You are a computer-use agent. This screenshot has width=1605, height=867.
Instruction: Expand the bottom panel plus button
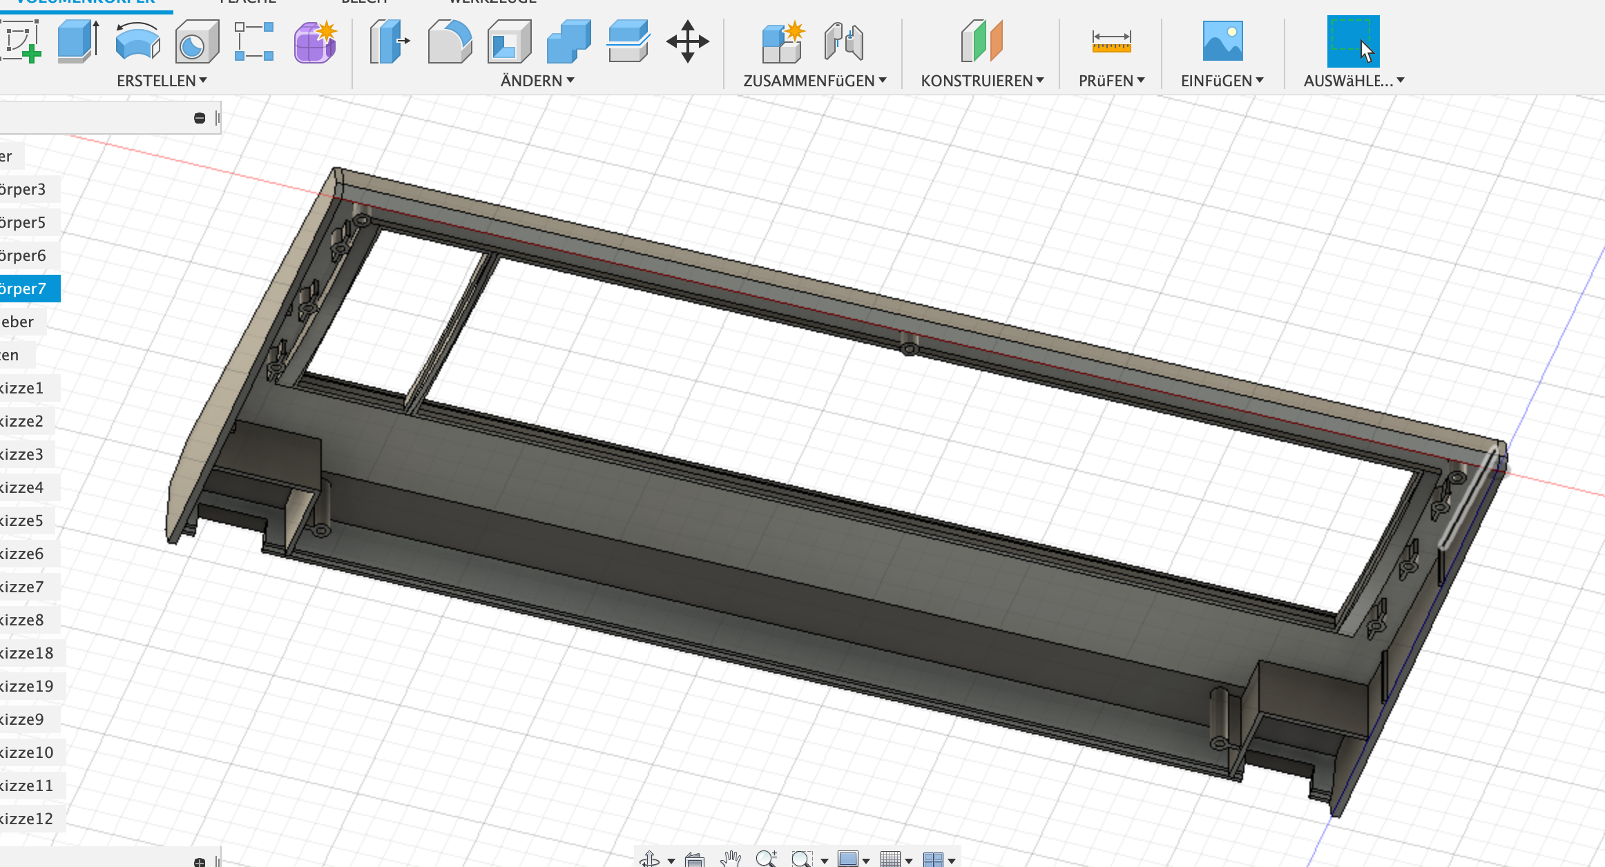(200, 861)
